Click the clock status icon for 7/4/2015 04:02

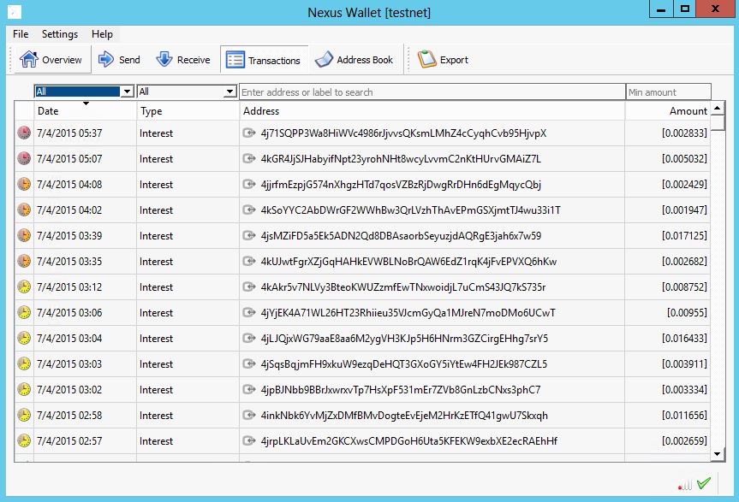[x=24, y=210]
